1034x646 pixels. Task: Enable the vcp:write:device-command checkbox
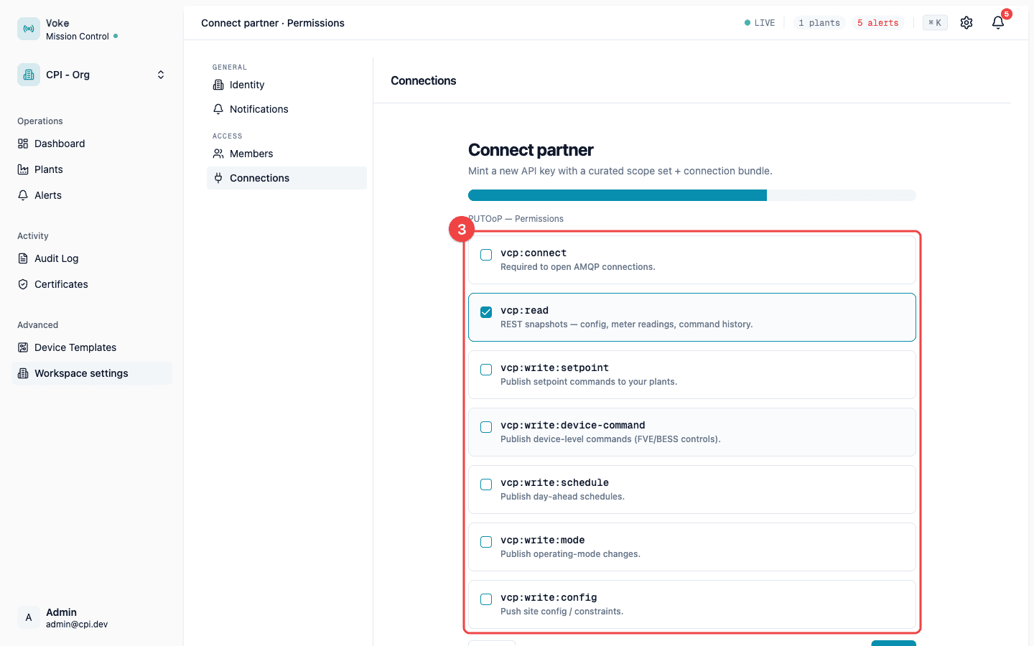(x=486, y=427)
